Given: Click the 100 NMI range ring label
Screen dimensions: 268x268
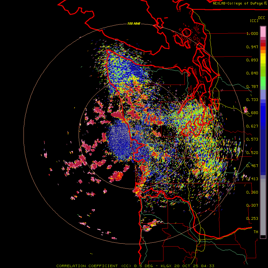Looking at the screenshot, I should click(134, 24).
